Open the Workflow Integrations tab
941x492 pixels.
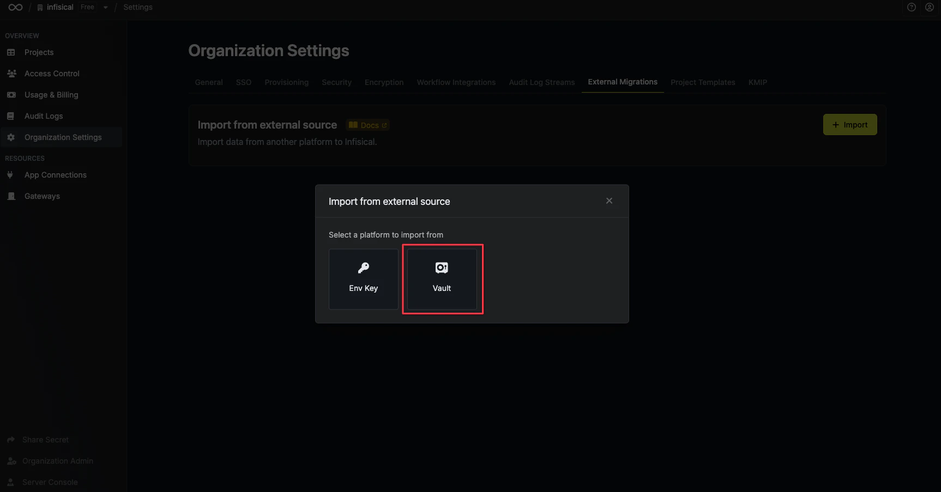point(456,82)
